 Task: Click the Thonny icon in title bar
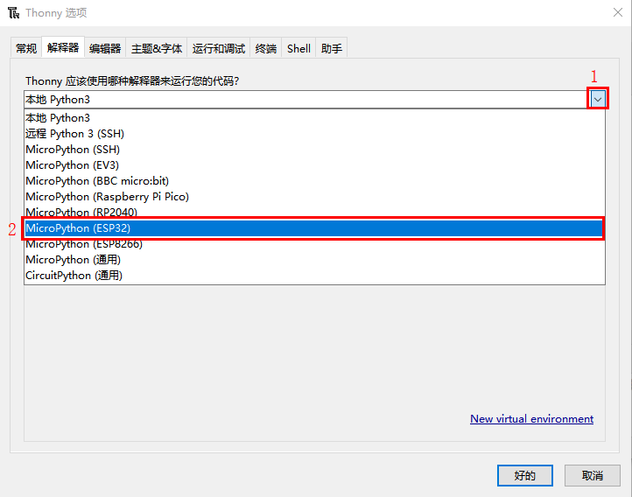[x=13, y=13]
